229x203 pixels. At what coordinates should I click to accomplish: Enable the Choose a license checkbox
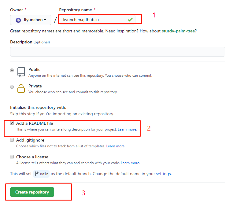pyautogui.click(x=12, y=157)
